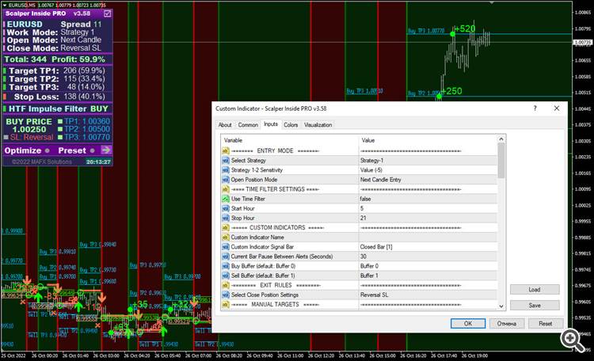Click the green +520 TP3 marker dot
Viewport: 594px width, 361px height.
(452, 34)
